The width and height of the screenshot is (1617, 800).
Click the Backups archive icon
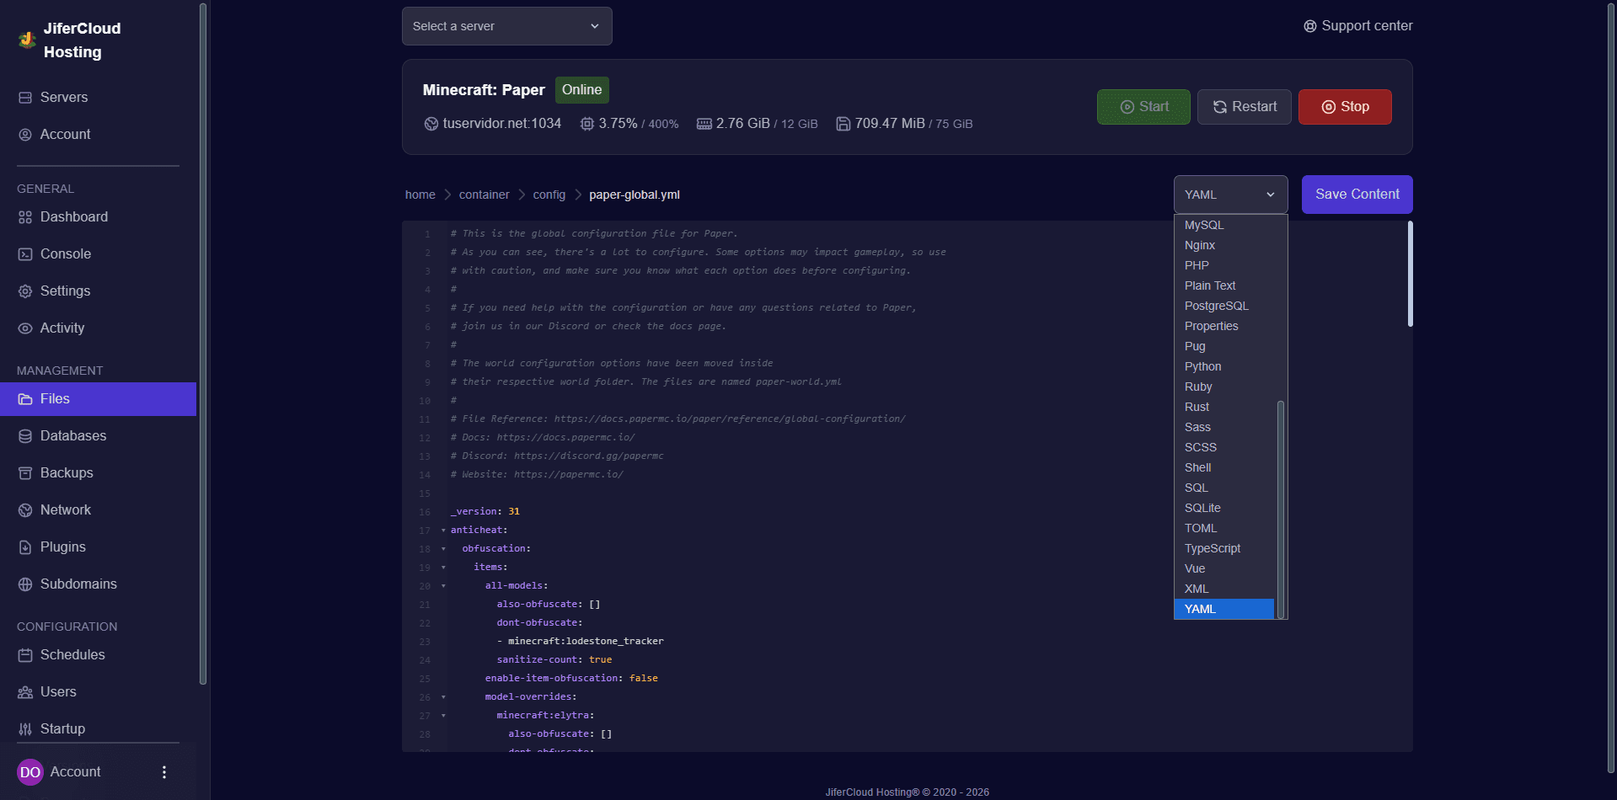(25, 473)
